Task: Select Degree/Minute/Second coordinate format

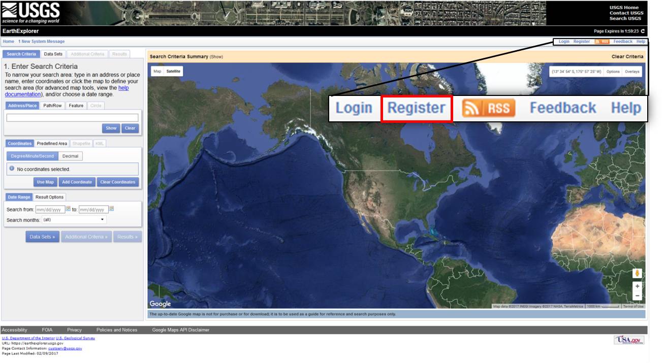Action: [x=33, y=156]
